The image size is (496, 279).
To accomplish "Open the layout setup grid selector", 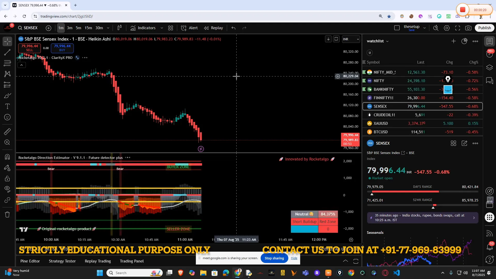I will 171,28.
